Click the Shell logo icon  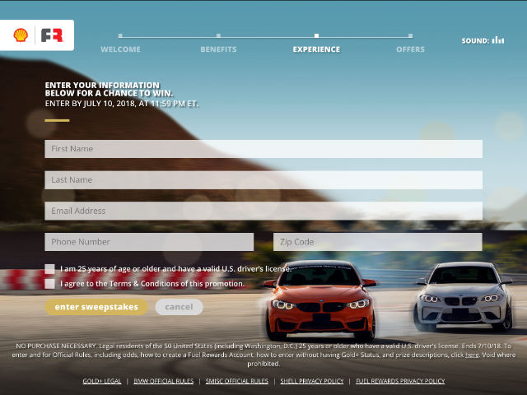pos(21,35)
